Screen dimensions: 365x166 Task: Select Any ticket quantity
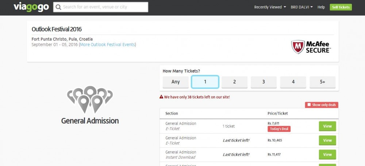click(176, 82)
